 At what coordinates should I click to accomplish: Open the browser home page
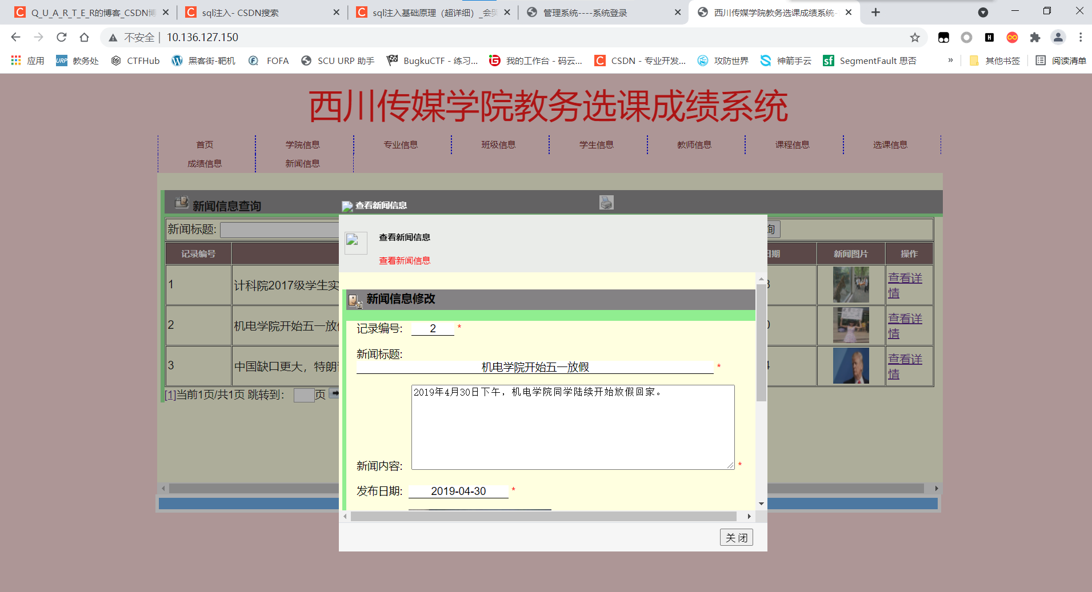coord(85,37)
